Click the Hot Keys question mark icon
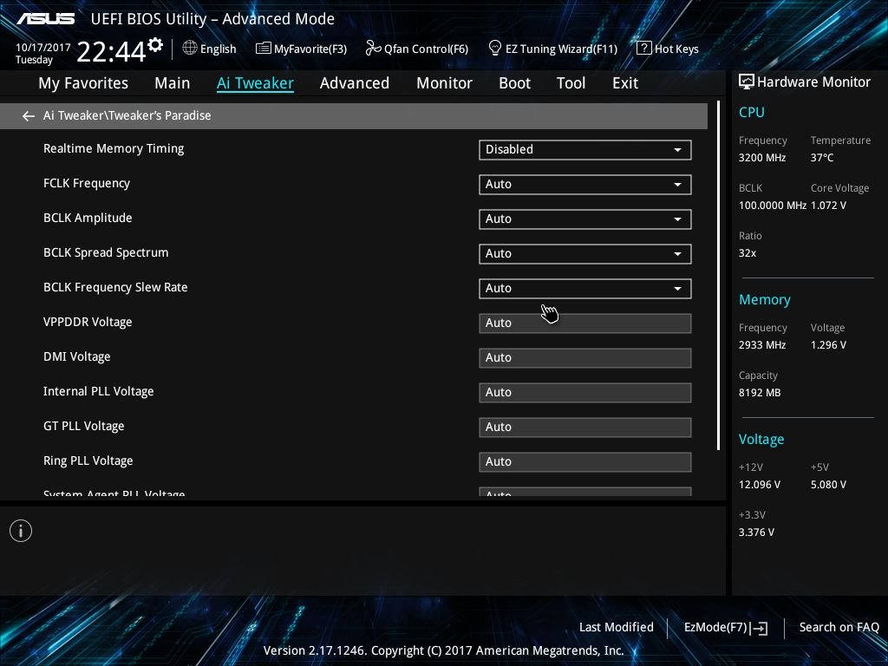 click(x=643, y=49)
